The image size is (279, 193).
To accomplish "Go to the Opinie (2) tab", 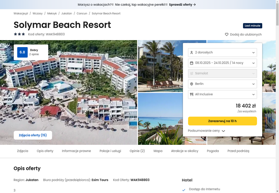I will tap(137, 151).
